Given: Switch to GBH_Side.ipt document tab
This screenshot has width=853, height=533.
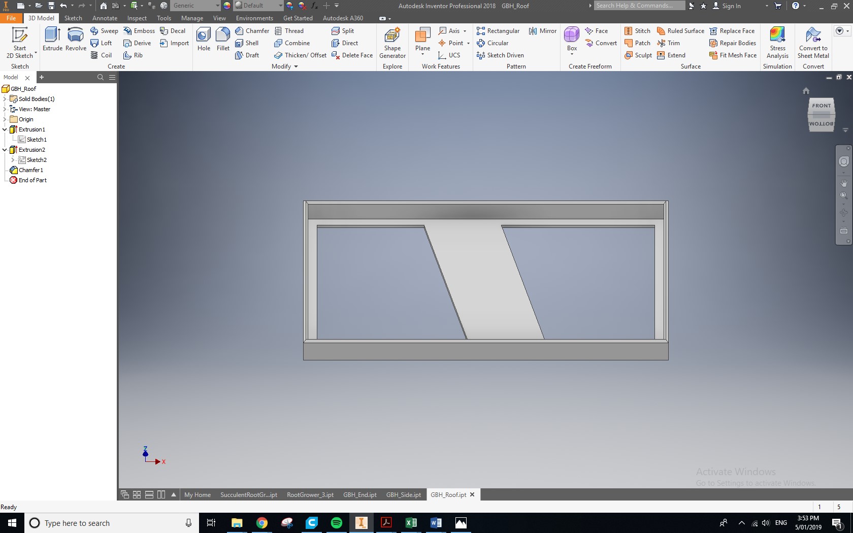Looking at the screenshot, I should [404, 495].
